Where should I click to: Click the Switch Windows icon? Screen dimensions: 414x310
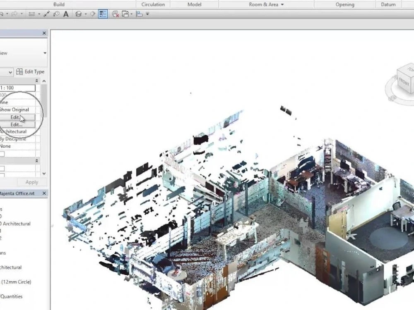click(x=125, y=14)
